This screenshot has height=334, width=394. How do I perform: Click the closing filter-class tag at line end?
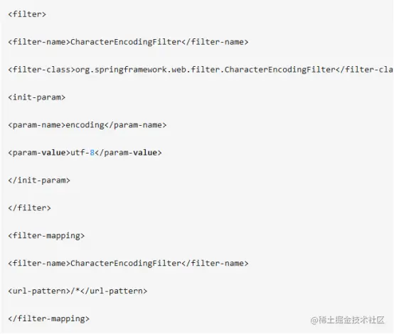point(365,70)
